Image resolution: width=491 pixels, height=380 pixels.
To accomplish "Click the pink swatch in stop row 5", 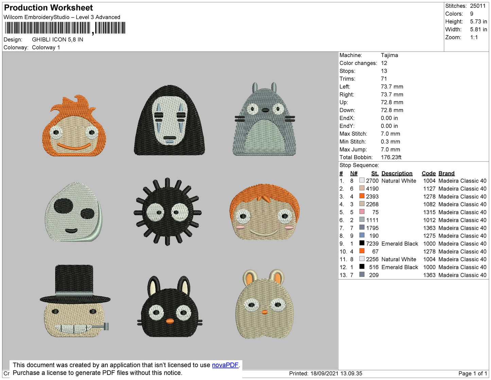I will pyautogui.click(x=362, y=212).
